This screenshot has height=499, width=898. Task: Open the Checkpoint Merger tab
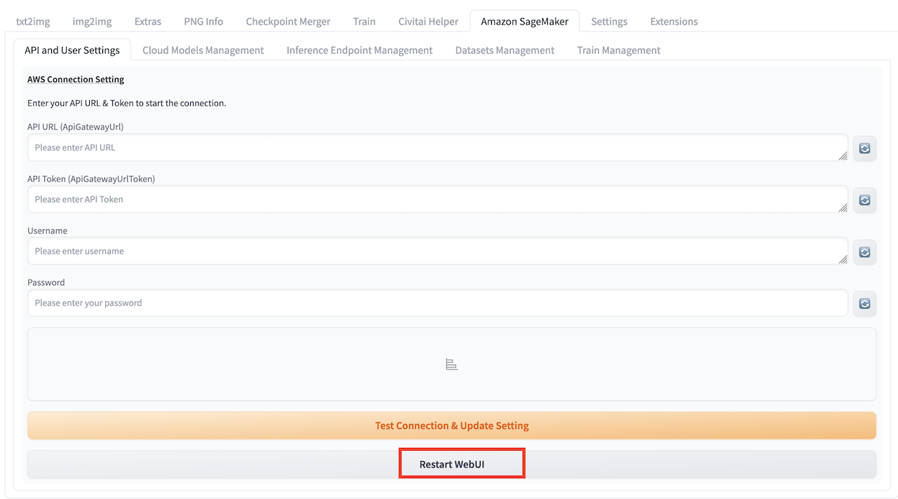[288, 22]
